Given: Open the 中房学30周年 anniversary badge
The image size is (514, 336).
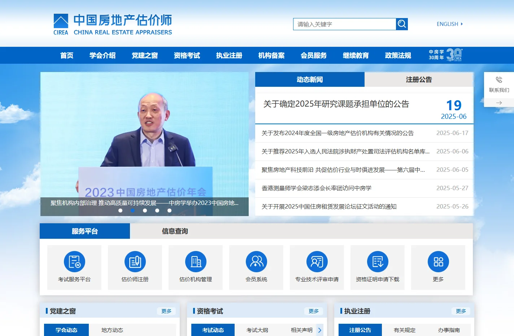Looking at the screenshot, I should (x=445, y=55).
